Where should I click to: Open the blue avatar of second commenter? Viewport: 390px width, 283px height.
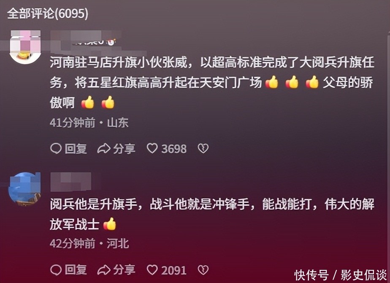(x=24, y=189)
